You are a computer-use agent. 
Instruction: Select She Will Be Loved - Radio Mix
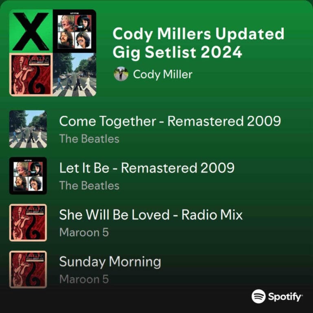click(151, 215)
